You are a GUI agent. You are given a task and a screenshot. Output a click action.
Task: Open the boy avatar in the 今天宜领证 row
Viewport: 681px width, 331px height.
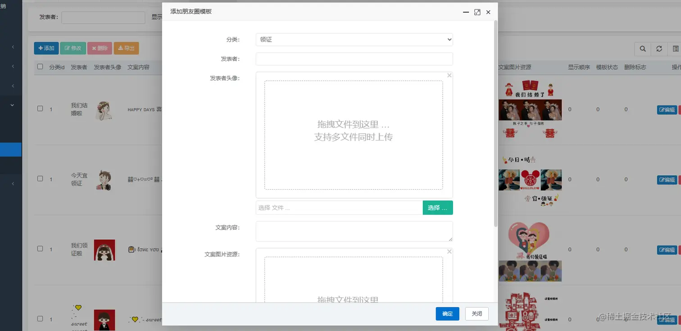pyautogui.click(x=104, y=180)
